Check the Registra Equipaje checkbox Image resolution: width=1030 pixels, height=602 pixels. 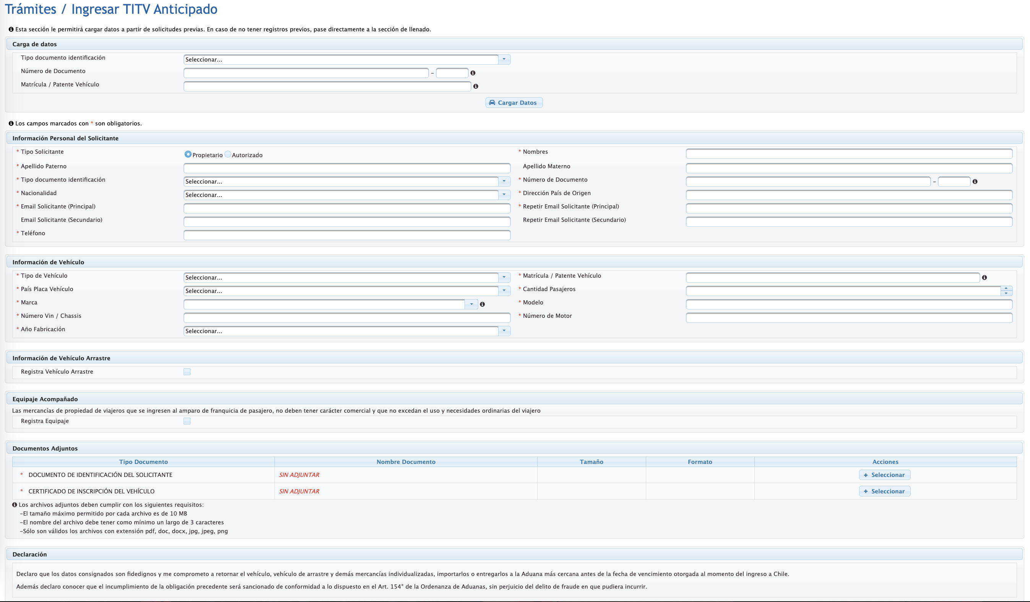(x=187, y=421)
